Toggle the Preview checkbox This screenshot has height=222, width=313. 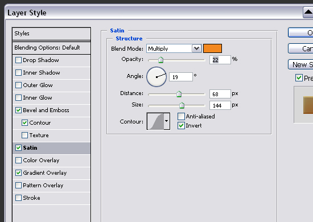point(299,78)
